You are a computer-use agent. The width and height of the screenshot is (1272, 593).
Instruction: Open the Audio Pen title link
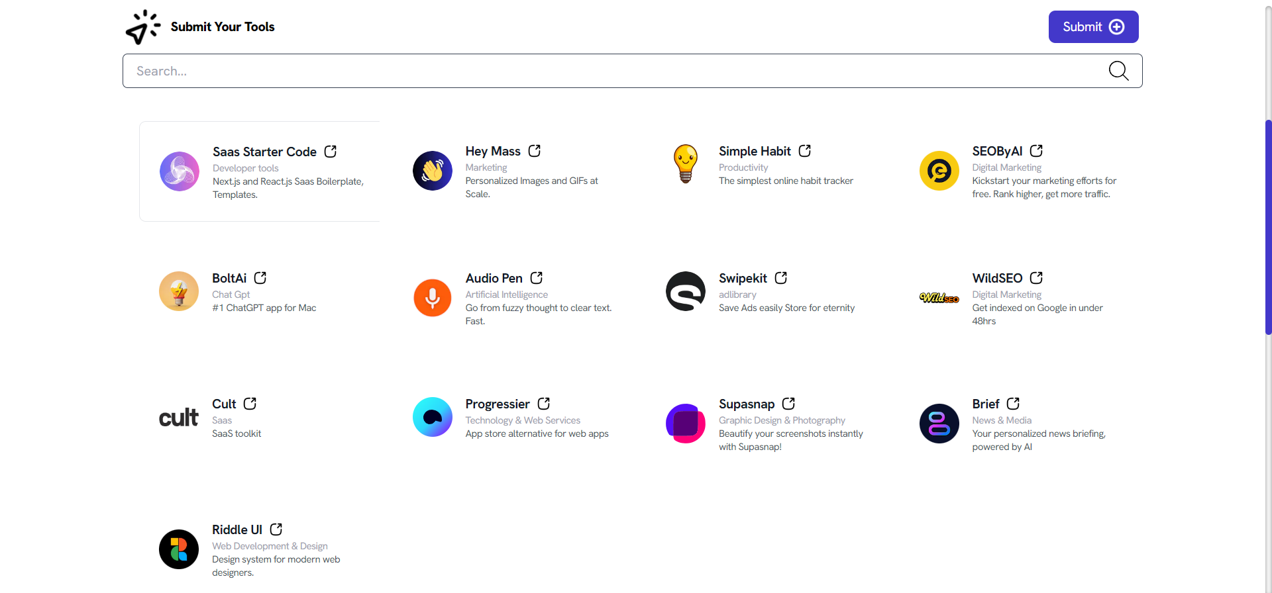tap(494, 278)
